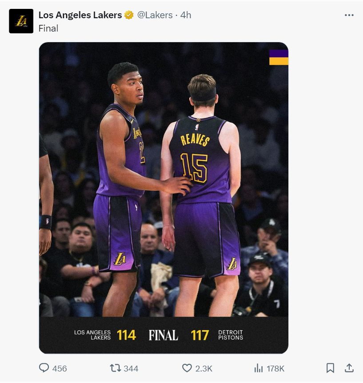Click the purple and gold swatch in image

pyautogui.click(x=279, y=57)
